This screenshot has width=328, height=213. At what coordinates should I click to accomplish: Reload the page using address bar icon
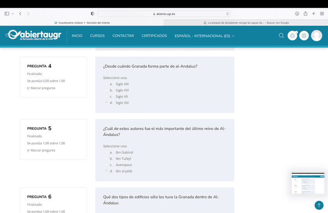pyautogui.click(x=227, y=14)
